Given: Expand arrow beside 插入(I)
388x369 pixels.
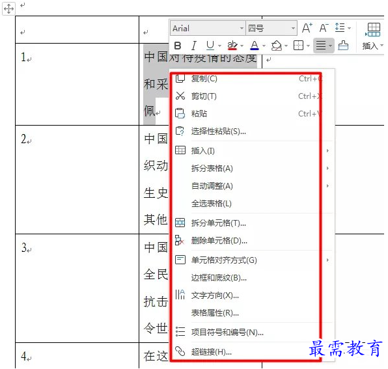Looking at the screenshot, I should [327, 150].
